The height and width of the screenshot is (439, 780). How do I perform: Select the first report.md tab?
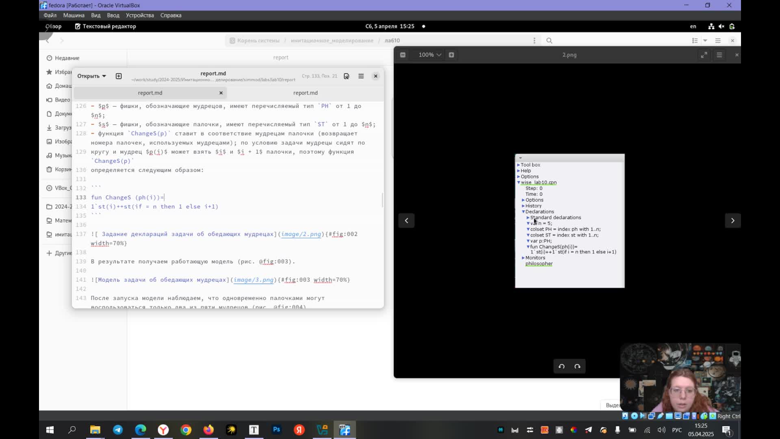click(150, 93)
